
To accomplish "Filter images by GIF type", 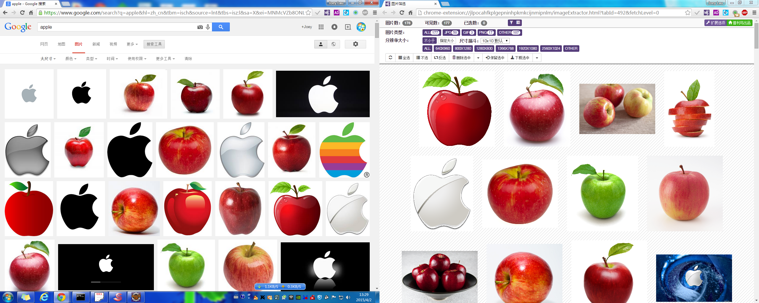I will click(469, 33).
